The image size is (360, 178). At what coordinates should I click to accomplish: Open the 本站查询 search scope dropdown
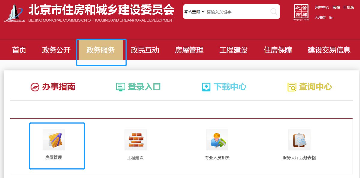[194, 12]
